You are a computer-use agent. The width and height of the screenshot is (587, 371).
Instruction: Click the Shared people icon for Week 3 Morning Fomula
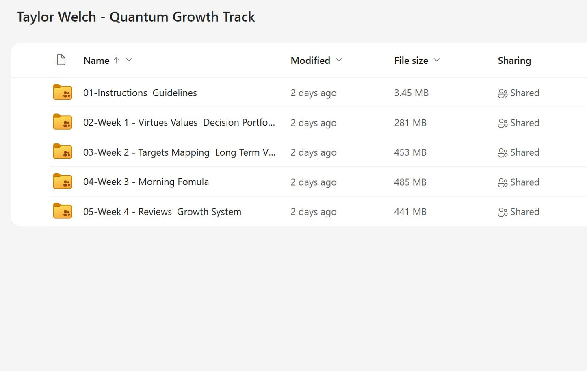point(503,182)
